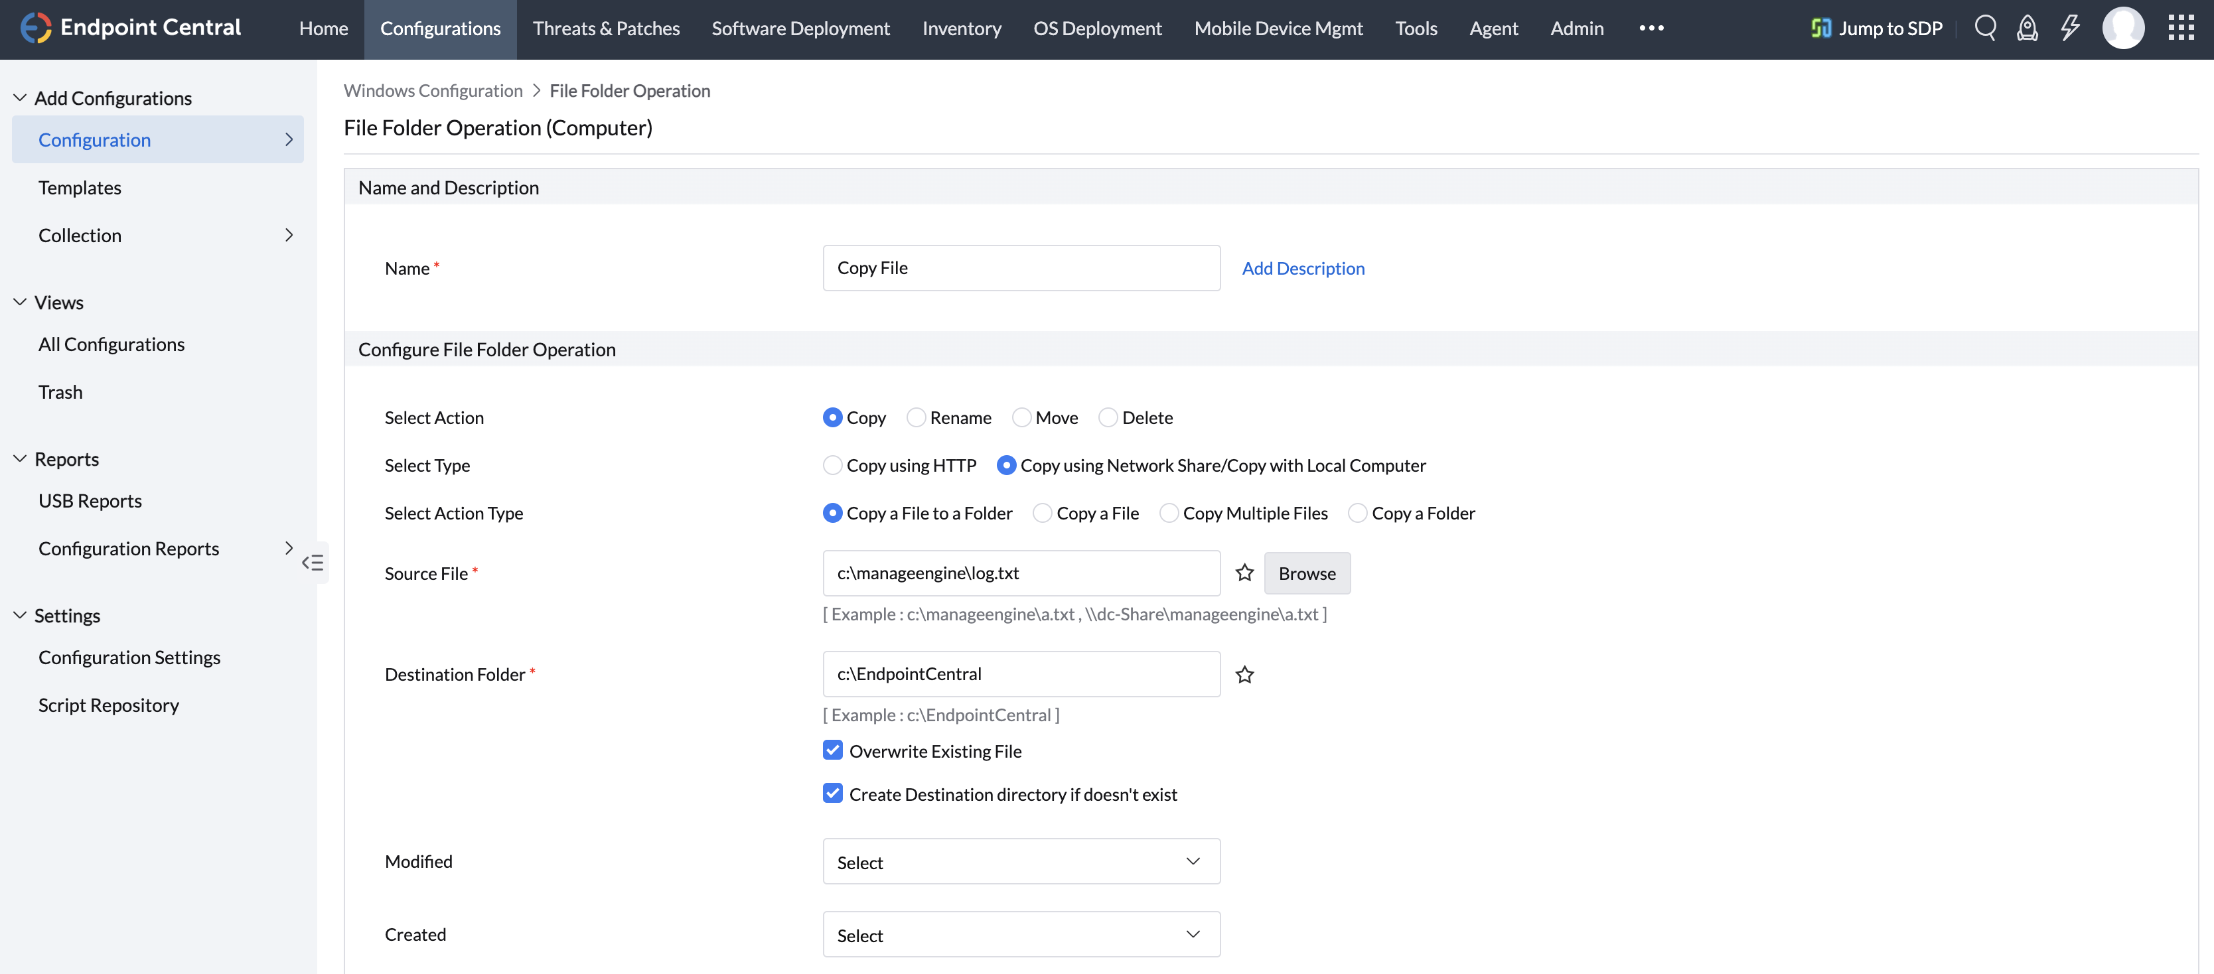
Task: Select the Copy action radio indicator
Action: pyautogui.click(x=832, y=417)
